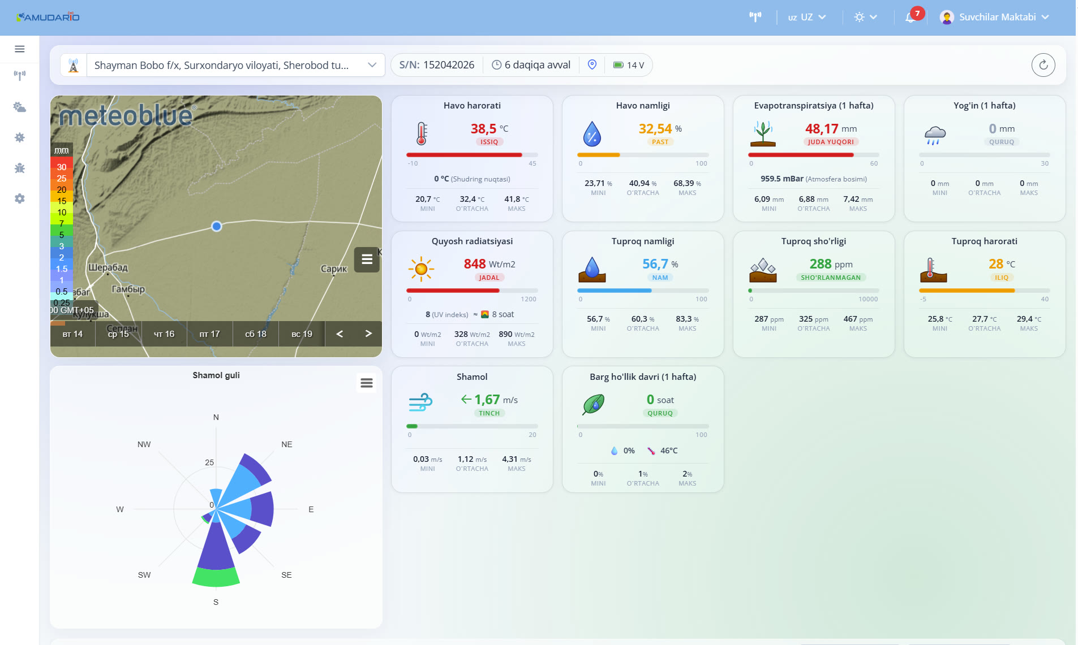Open the uz UZ language dropdown
The image size is (1078, 645).
click(807, 17)
